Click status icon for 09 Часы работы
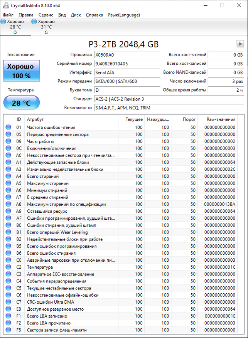248x338 pixels. pos(8,141)
